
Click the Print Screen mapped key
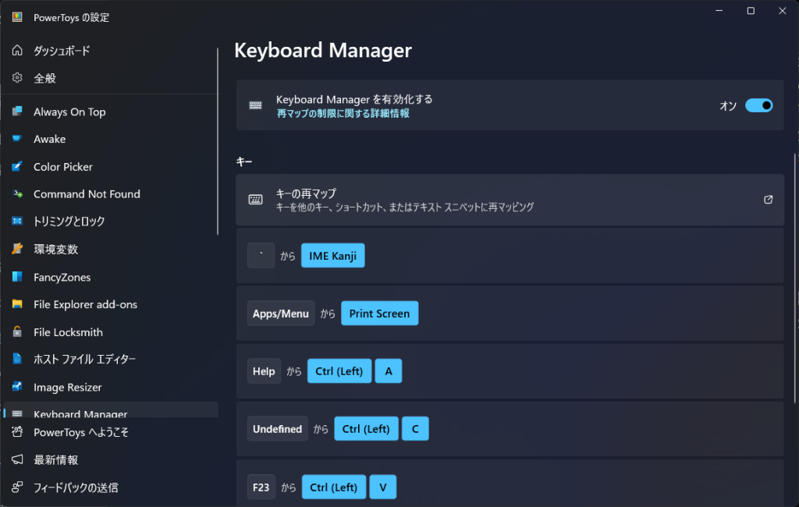pos(380,313)
